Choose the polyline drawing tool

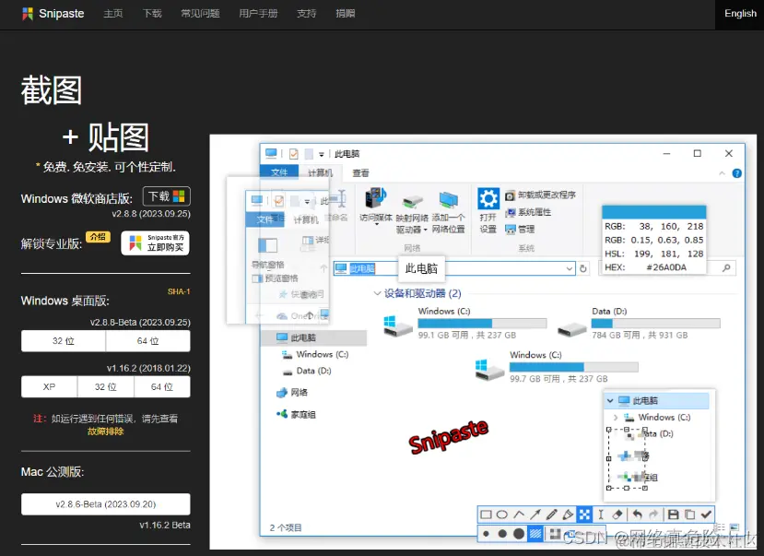[519, 515]
